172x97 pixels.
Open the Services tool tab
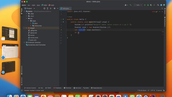tap(77, 88)
